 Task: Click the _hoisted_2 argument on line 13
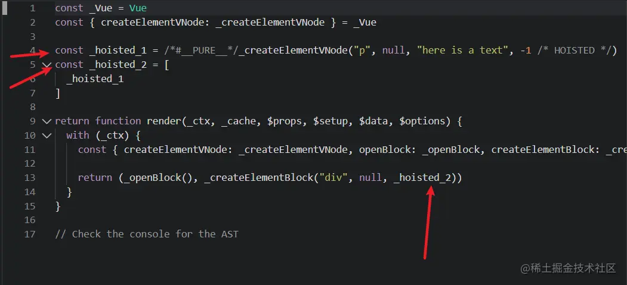[422, 178]
